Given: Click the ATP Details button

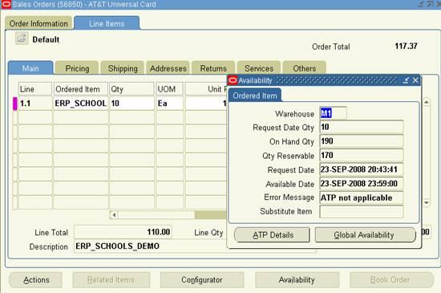Looking at the screenshot, I should pyautogui.click(x=273, y=234).
